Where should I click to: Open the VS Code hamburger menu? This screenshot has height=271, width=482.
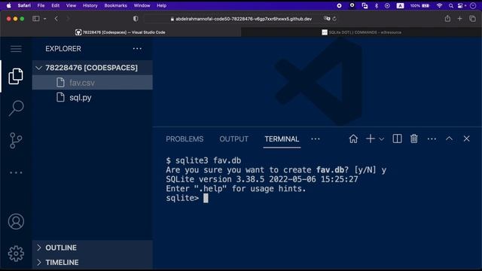coord(16,49)
